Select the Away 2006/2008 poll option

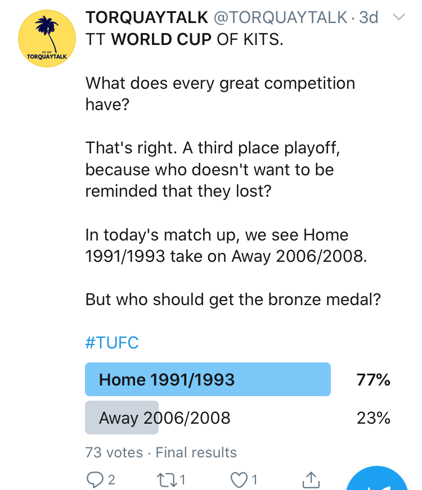(164, 418)
